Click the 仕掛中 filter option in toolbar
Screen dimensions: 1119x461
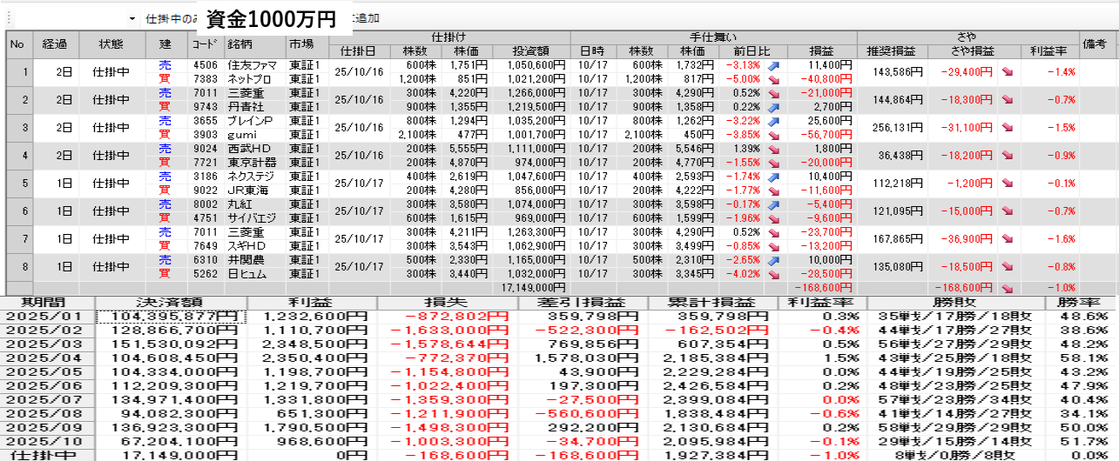point(171,18)
